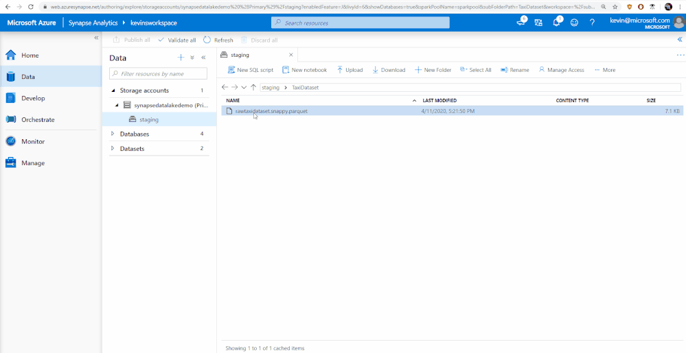
Task: Click the 7.1 KB size cell
Action: [672, 112]
